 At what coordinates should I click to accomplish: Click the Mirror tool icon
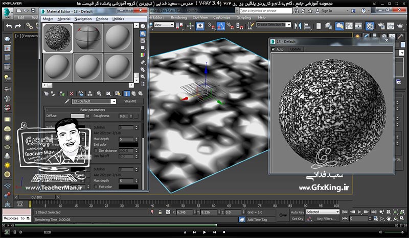[298, 26]
